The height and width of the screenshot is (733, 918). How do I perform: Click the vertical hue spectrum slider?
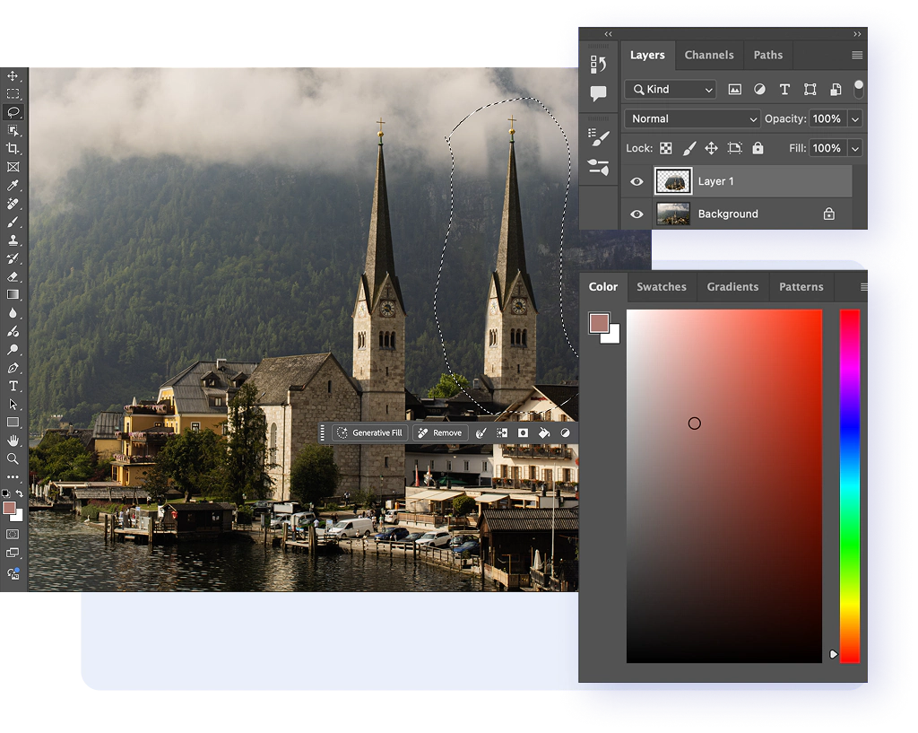(x=849, y=484)
